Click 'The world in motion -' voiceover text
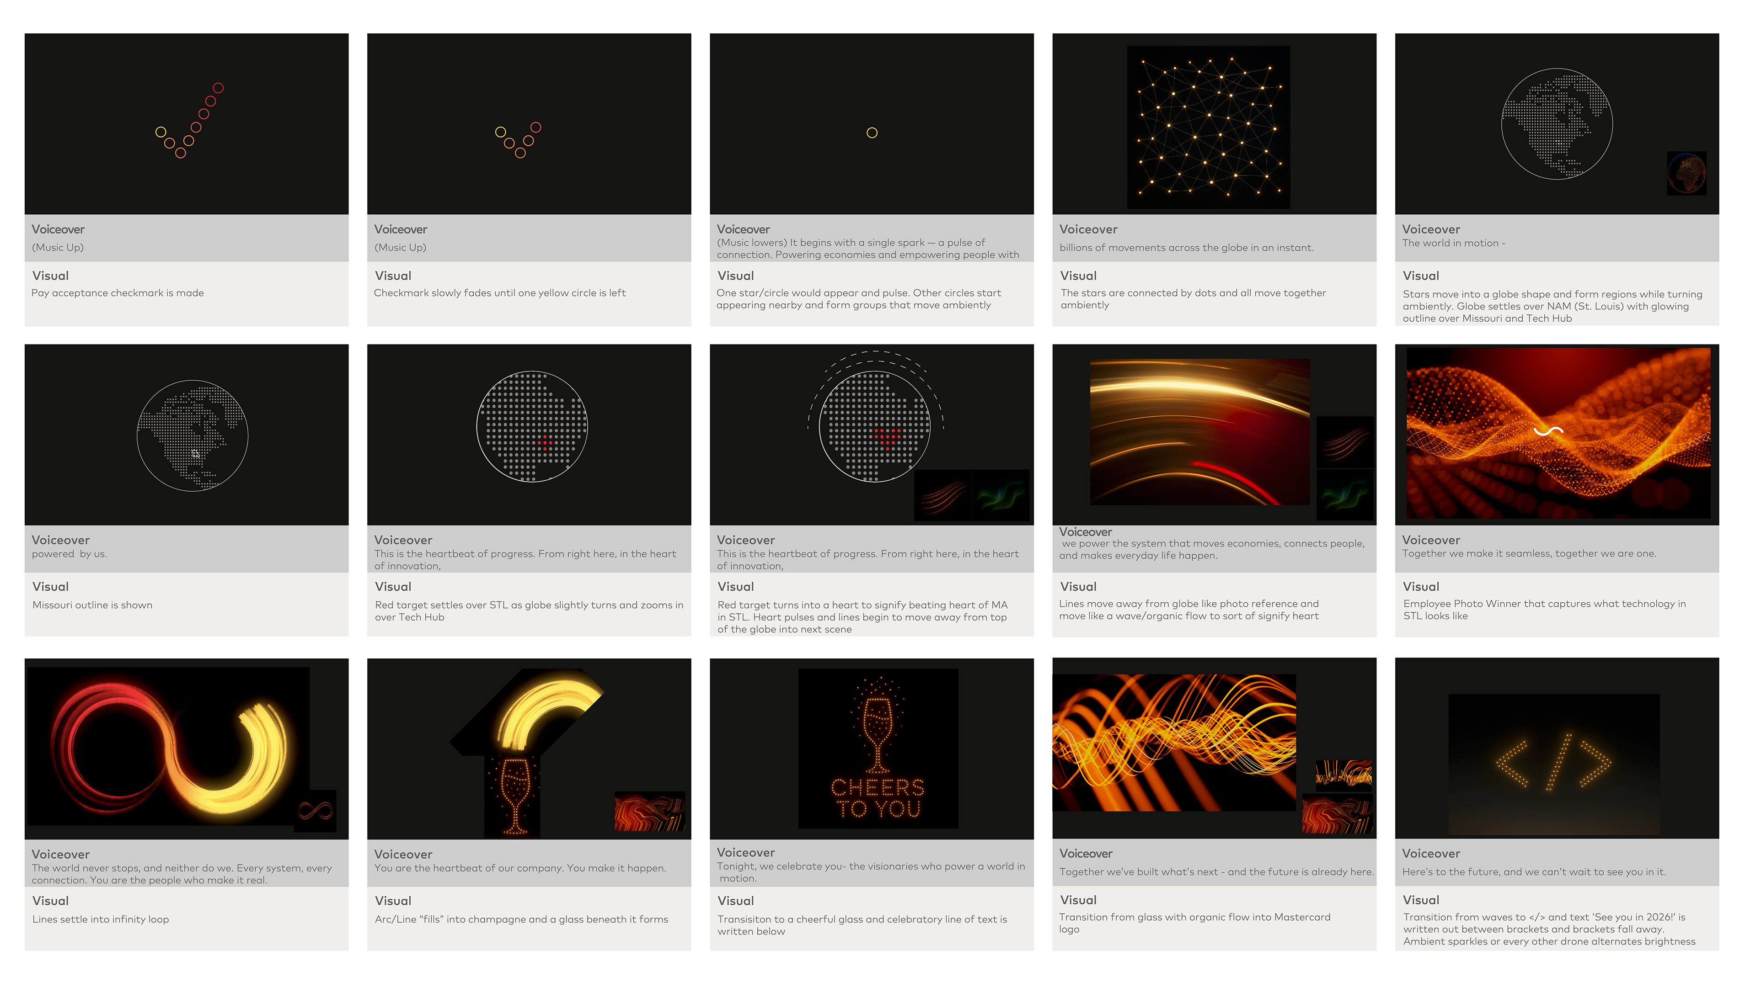Viewport: 1756px width, 987px height. pos(1453,243)
